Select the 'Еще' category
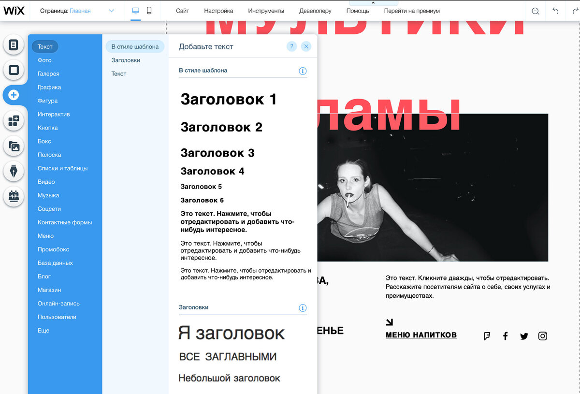Viewport: 580px width, 394px height. [x=43, y=331]
